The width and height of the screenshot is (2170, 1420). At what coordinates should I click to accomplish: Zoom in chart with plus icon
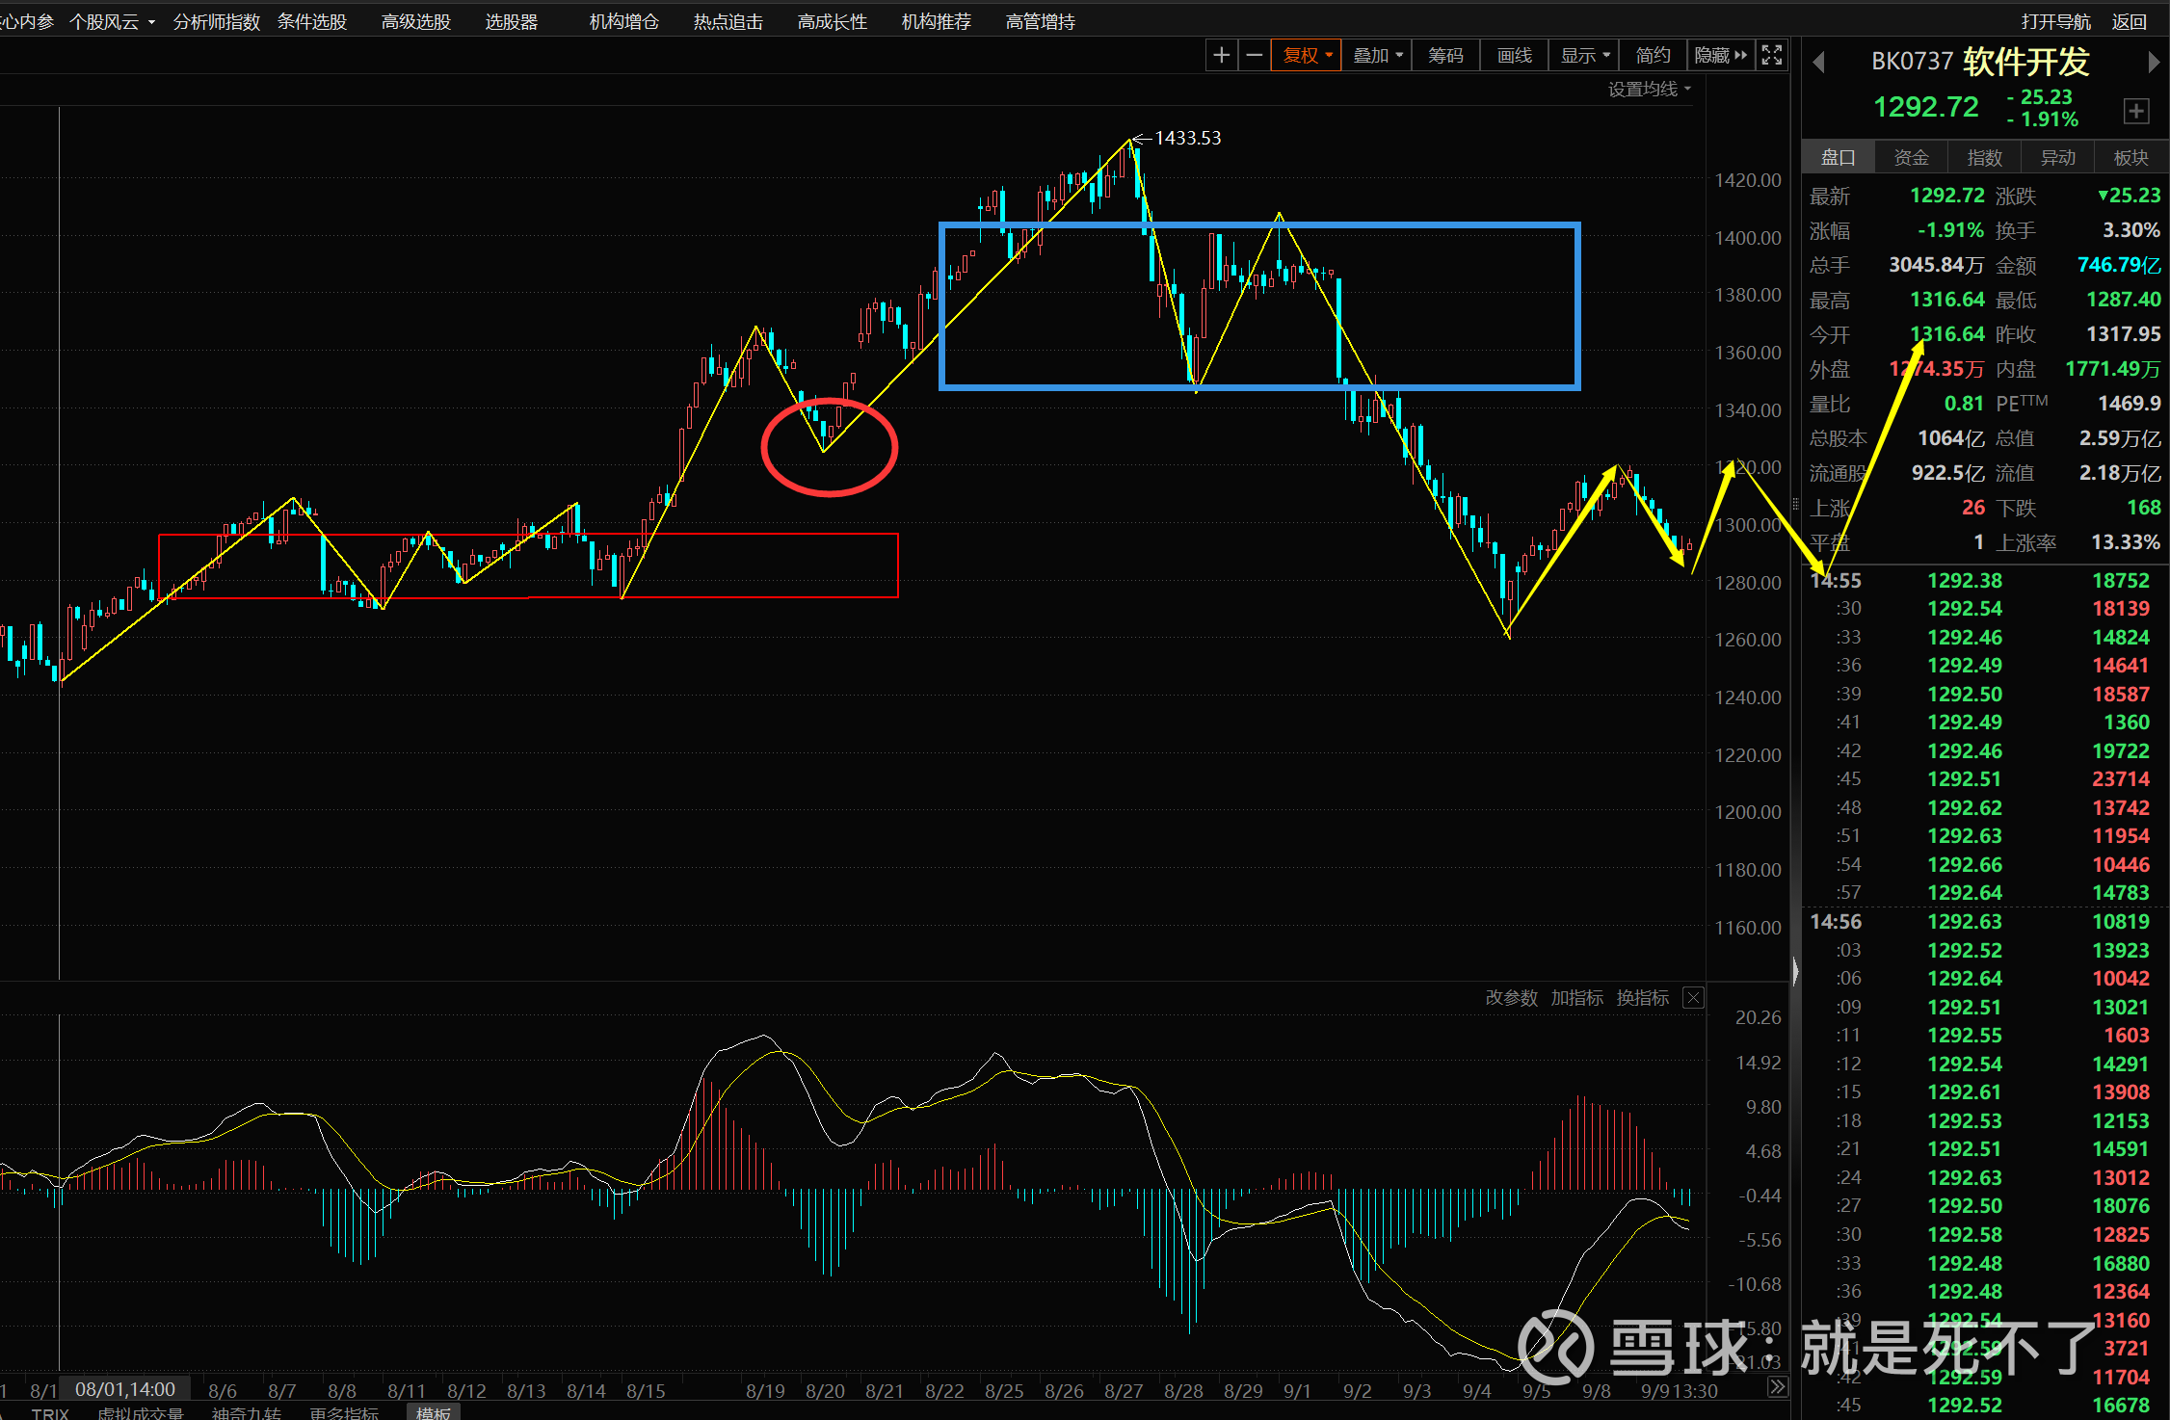click(1221, 56)
